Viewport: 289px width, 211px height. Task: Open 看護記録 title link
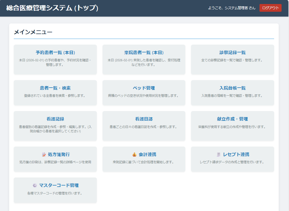55,119
